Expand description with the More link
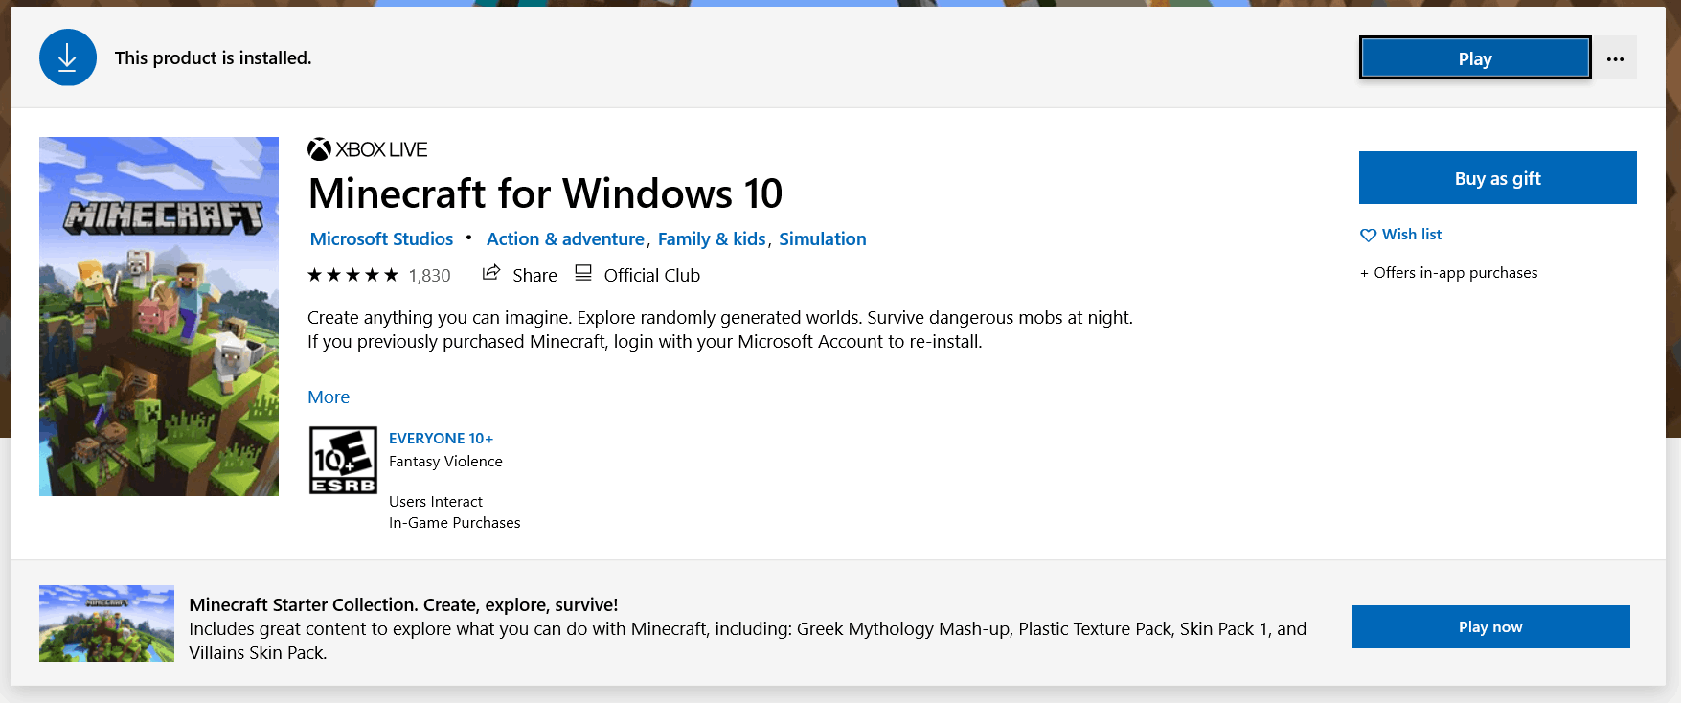The height and width of the screenshot is (703, 1681). point(329,397)
